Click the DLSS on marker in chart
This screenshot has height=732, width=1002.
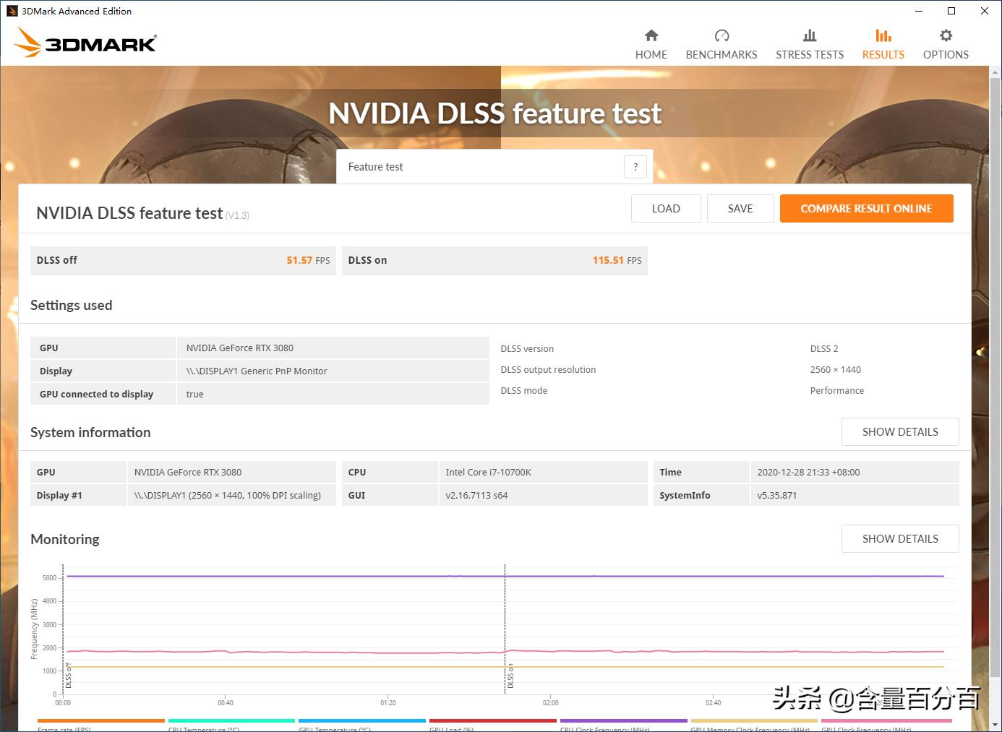coord(510,676)
